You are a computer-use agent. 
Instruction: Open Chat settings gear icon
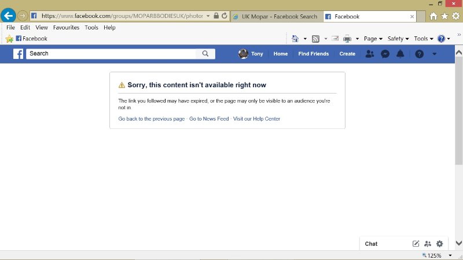(x=439, y=244)
